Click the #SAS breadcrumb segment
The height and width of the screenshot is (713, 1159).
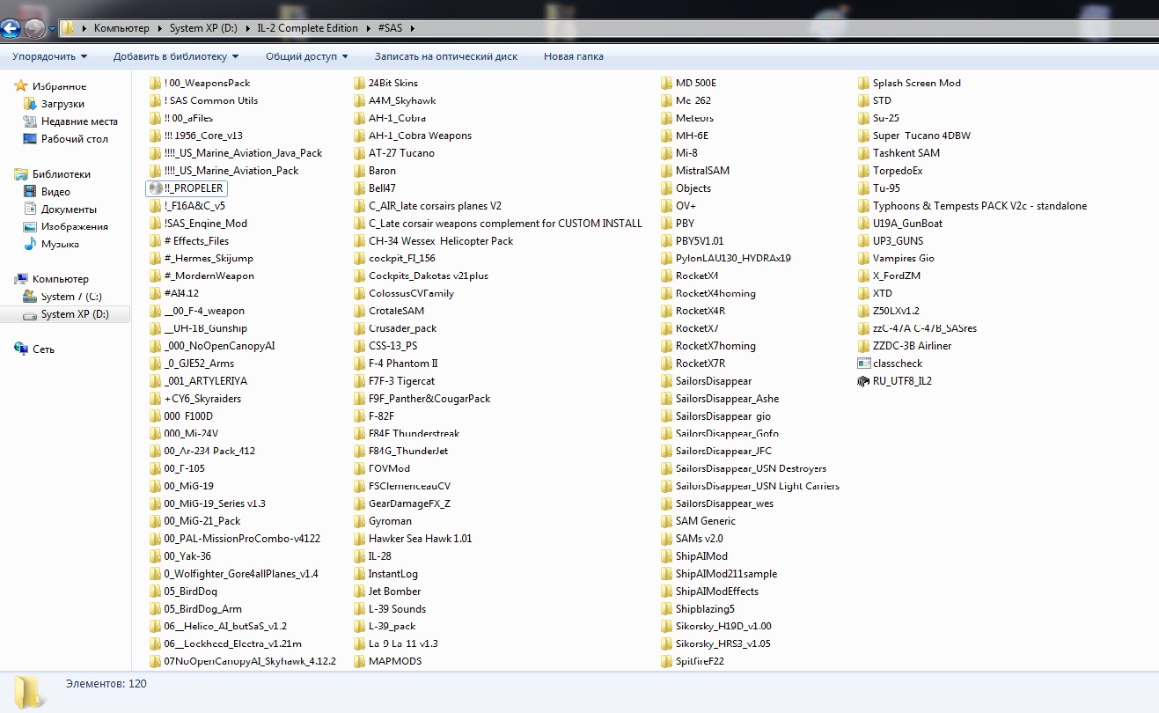pyautogui.click(x=390, y=28)
